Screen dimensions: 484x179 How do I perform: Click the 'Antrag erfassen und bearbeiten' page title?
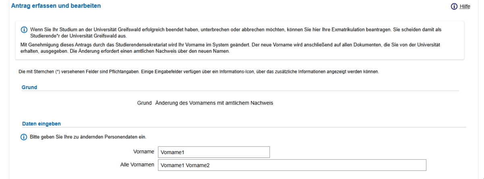(x=56, y=6)
